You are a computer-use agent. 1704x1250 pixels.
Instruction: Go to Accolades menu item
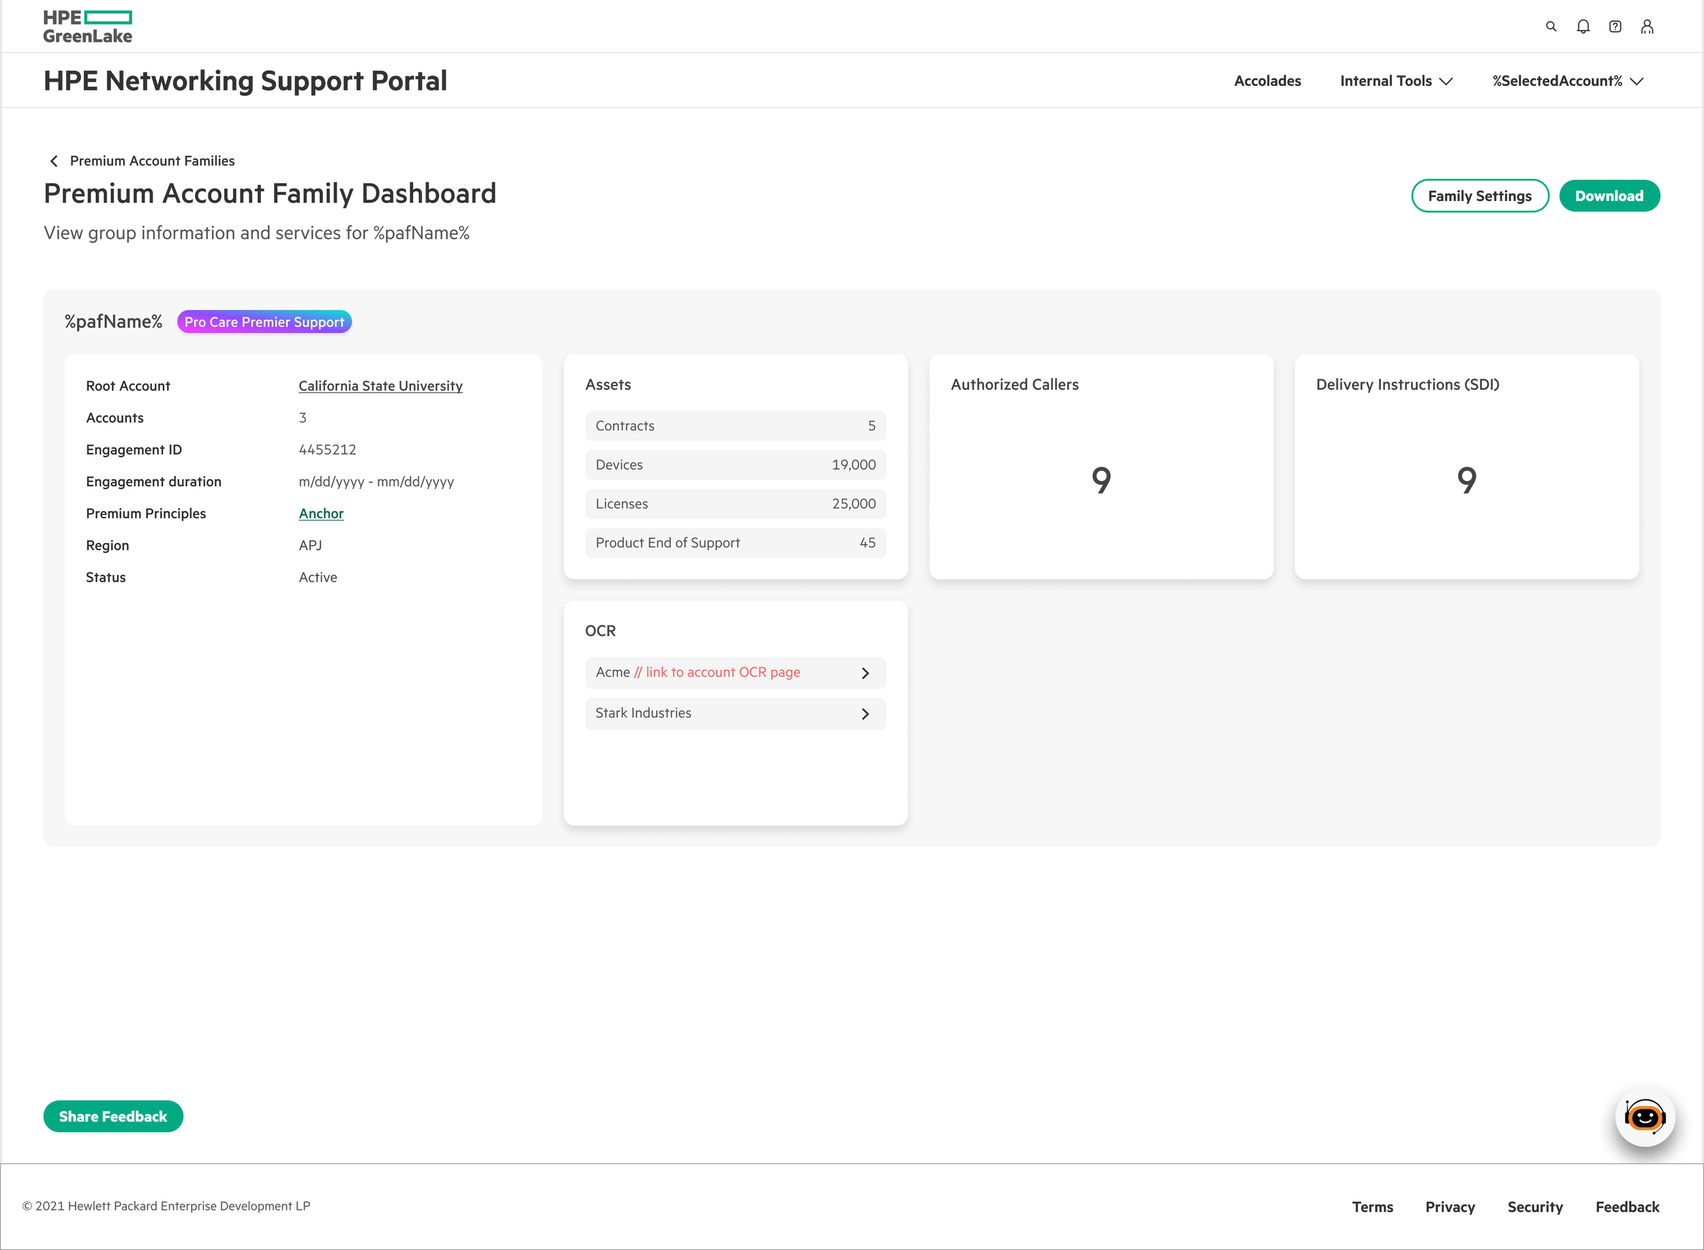(x=1267, y=81)
